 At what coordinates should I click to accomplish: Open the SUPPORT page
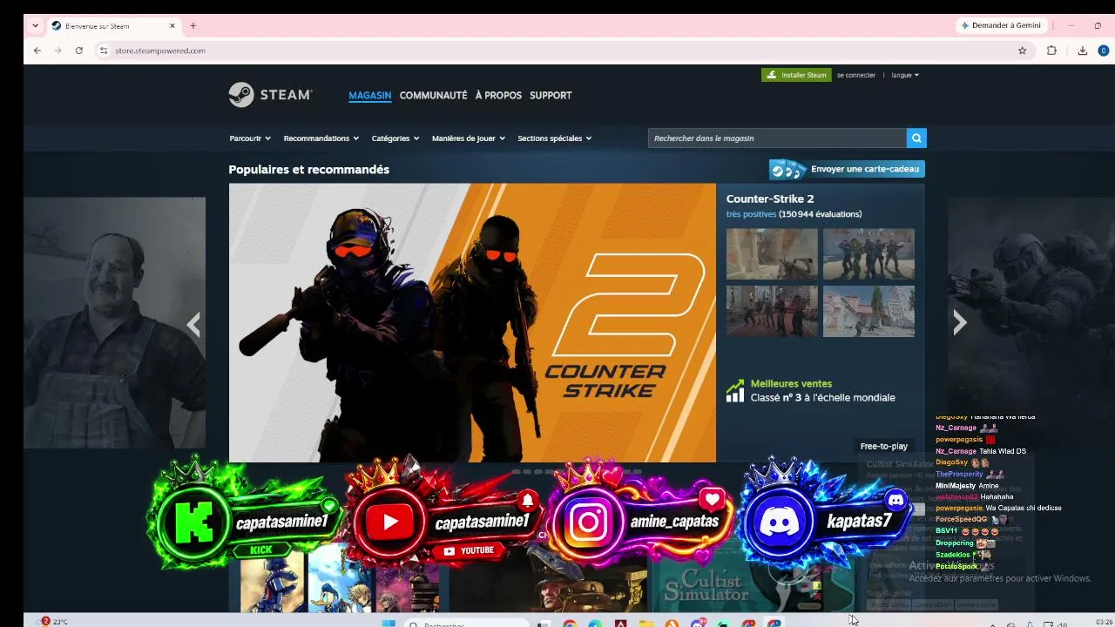tap(551, 96)
